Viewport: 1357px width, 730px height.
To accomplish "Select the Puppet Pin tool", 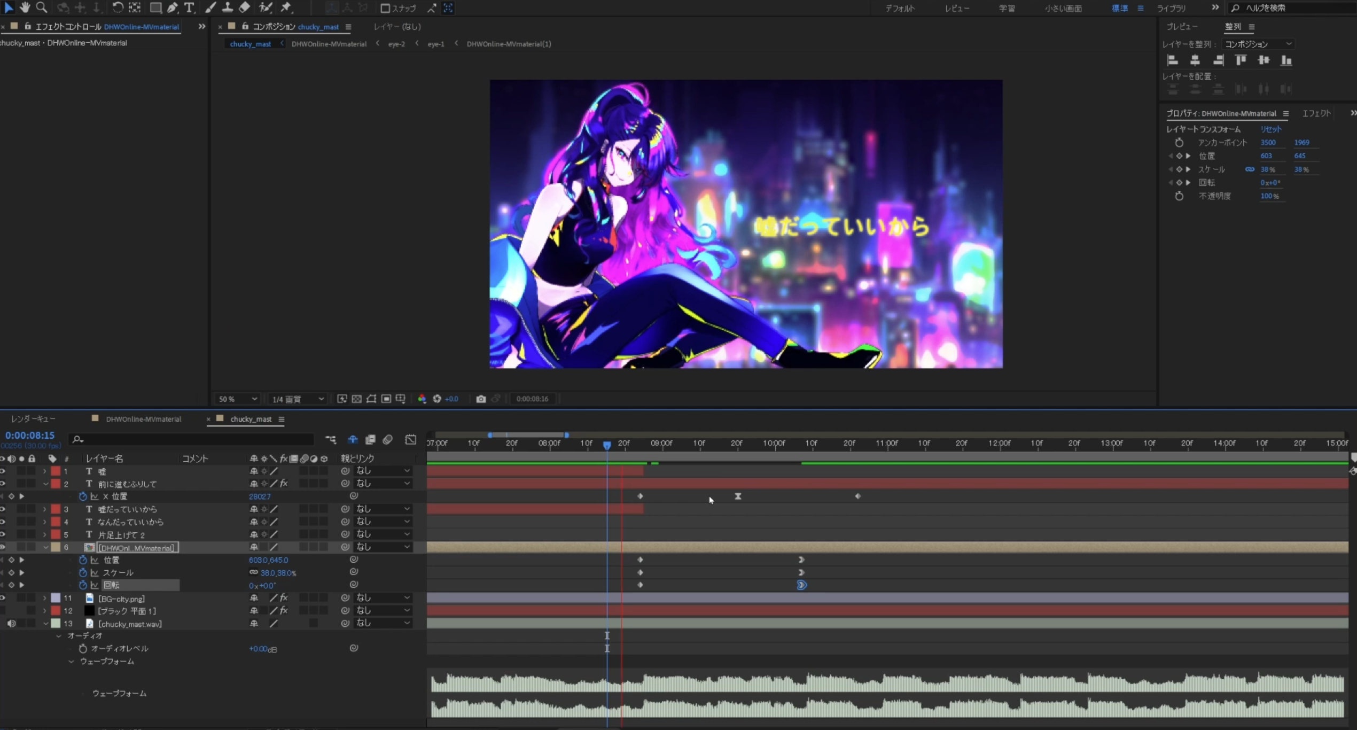I will tap(286, 7).
